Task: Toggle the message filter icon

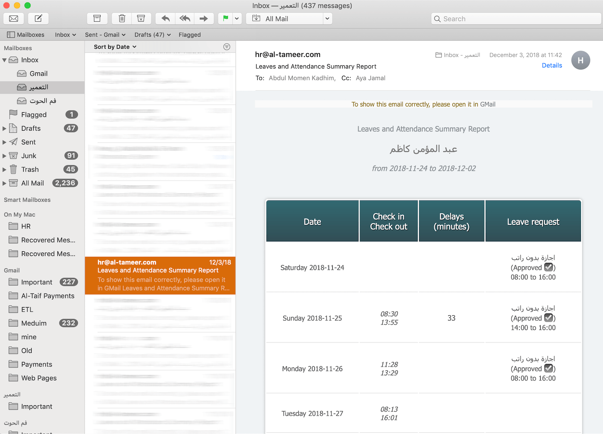Action: click(227, 47)
